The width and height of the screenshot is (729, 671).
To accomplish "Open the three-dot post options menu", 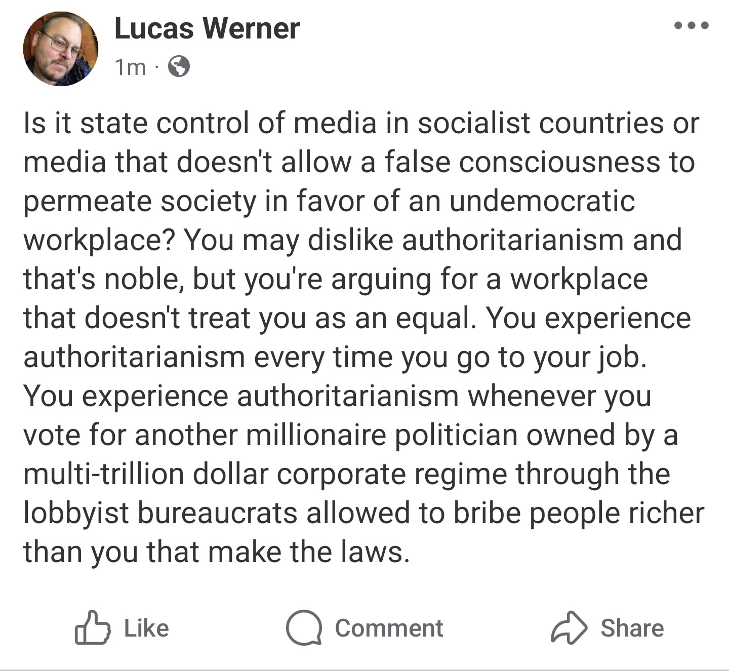I will pos(692,25).
